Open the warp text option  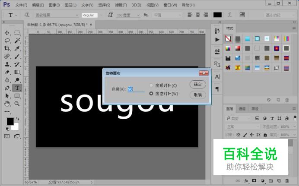(x=230, y=15)
